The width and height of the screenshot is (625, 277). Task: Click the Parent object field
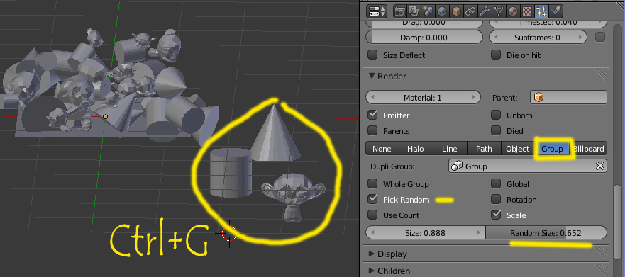coord(568,98)
